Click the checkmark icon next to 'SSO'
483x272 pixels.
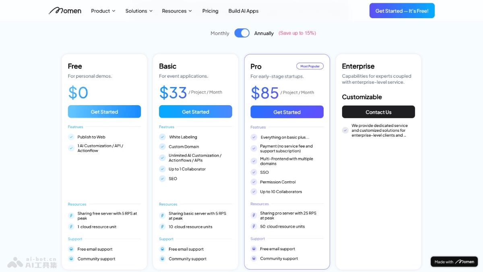click(254, 172)
